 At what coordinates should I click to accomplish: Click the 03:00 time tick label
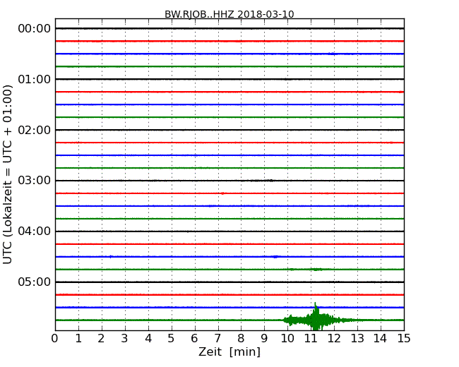[x=35, y=181]
